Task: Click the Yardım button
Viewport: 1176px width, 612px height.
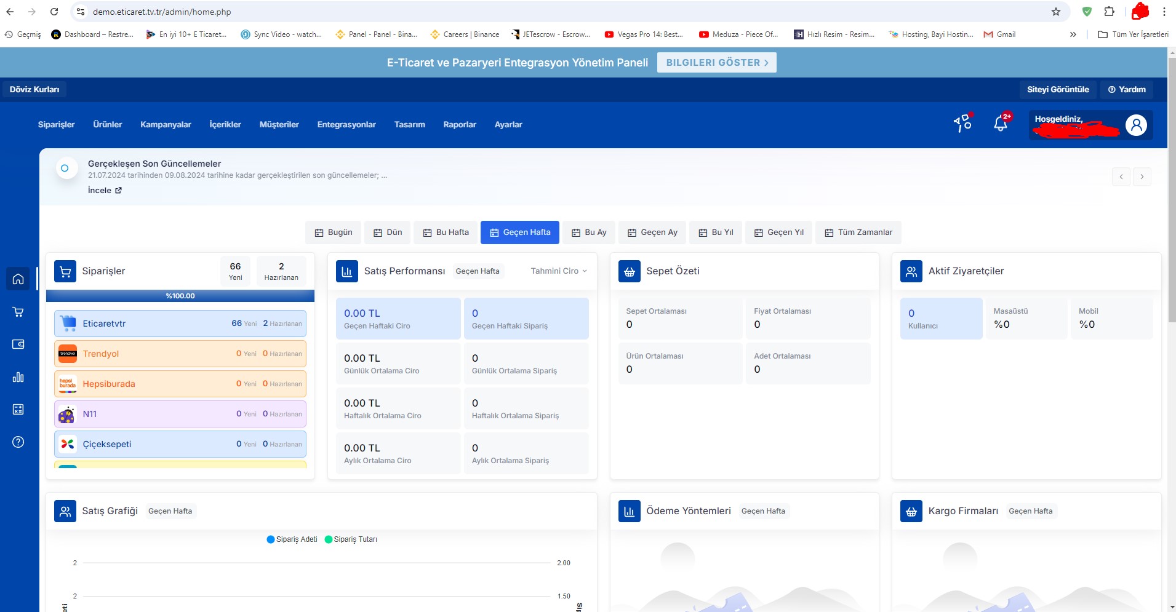Action: click(x=1127, y=89)
